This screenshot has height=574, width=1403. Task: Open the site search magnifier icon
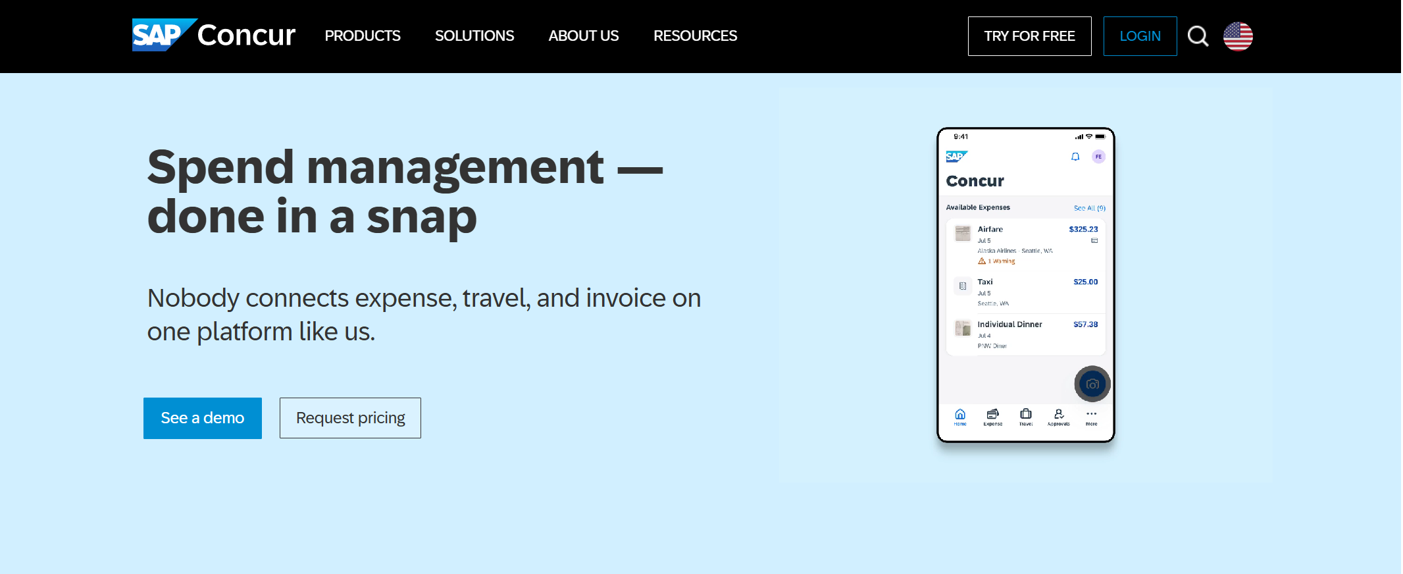[x=1198, y=36]
